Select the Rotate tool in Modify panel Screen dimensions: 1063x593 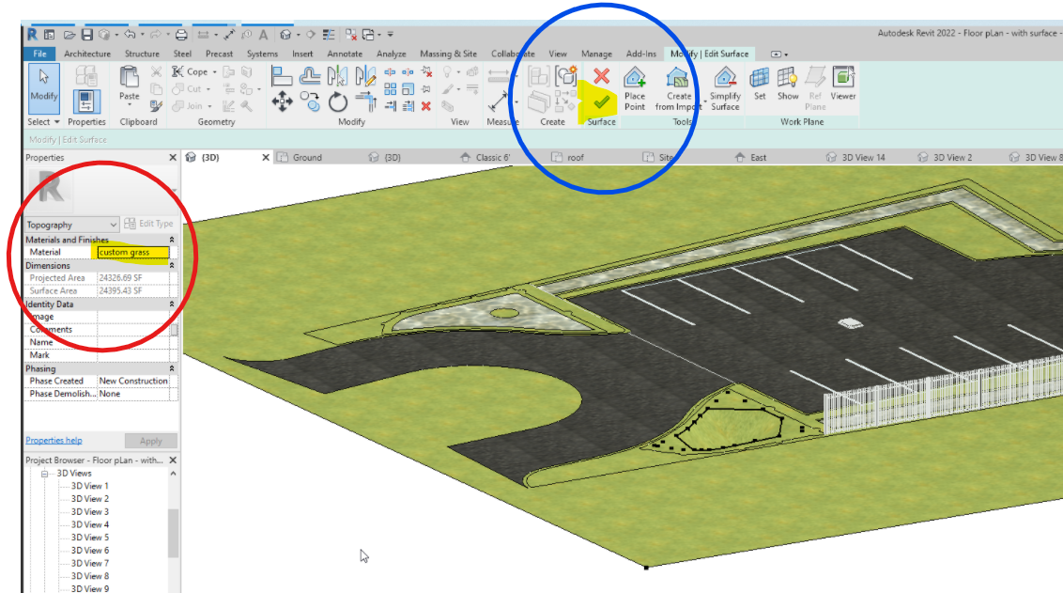pos(338,101)
